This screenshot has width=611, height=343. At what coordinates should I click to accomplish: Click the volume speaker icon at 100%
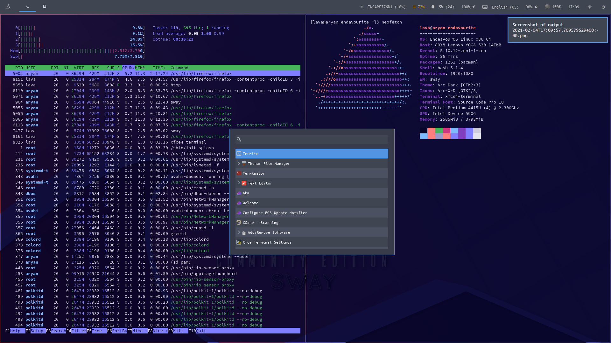click(x=474, y=7)
